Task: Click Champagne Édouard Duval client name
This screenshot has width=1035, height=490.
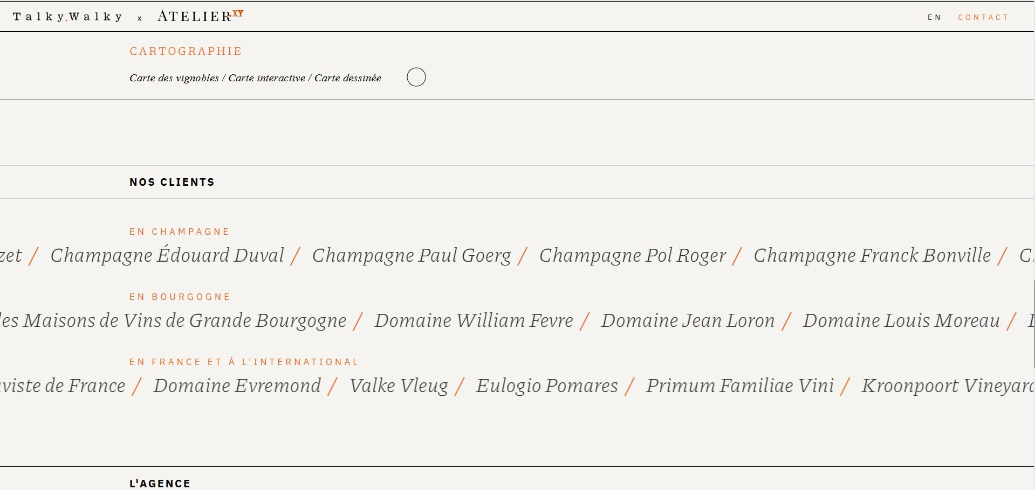Action: (x=167, y=255)
